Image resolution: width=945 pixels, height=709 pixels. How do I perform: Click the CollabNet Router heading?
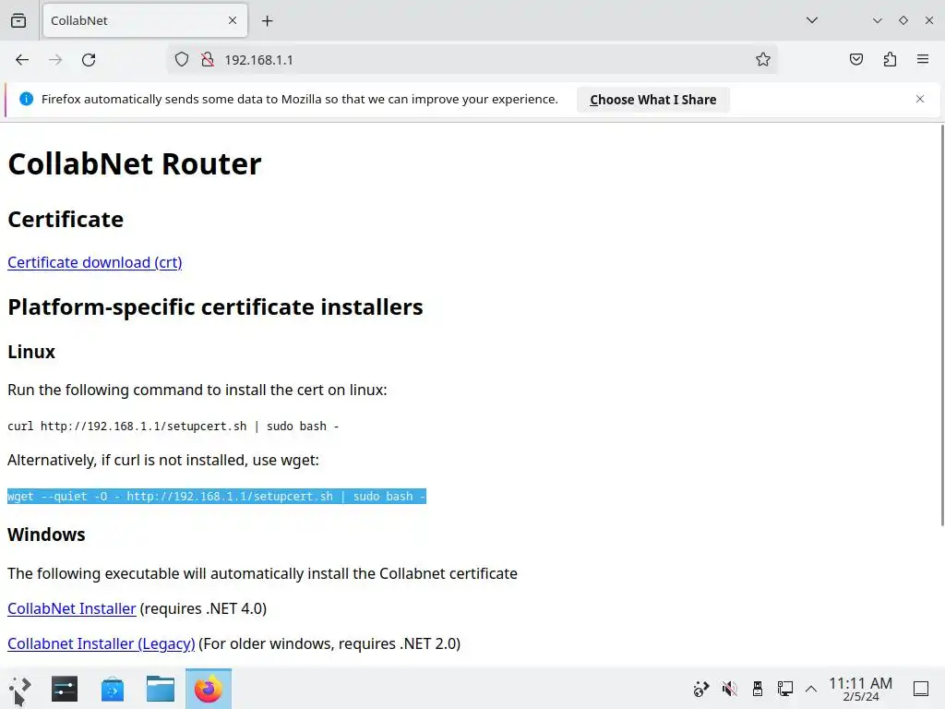point(135,164)
